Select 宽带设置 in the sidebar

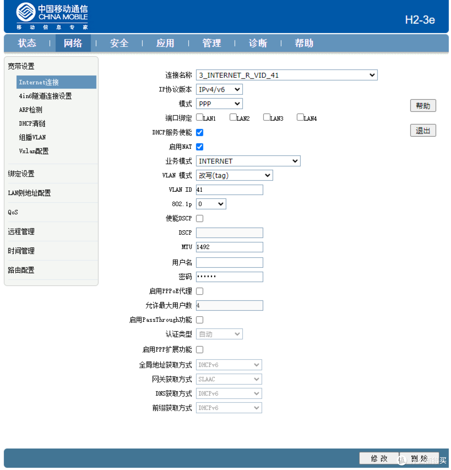[x=21, y=66]
